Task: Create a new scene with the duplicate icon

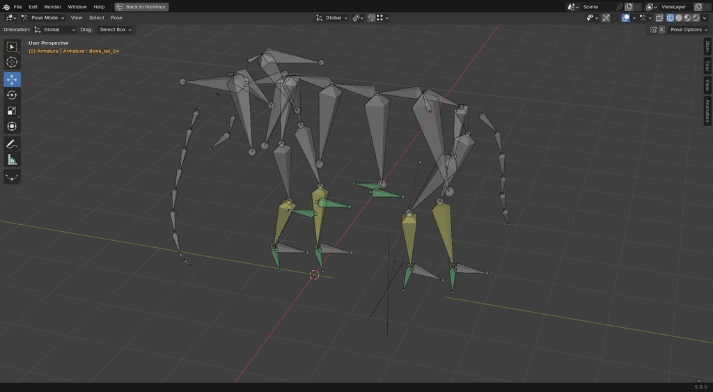Action: pos(629,7)
